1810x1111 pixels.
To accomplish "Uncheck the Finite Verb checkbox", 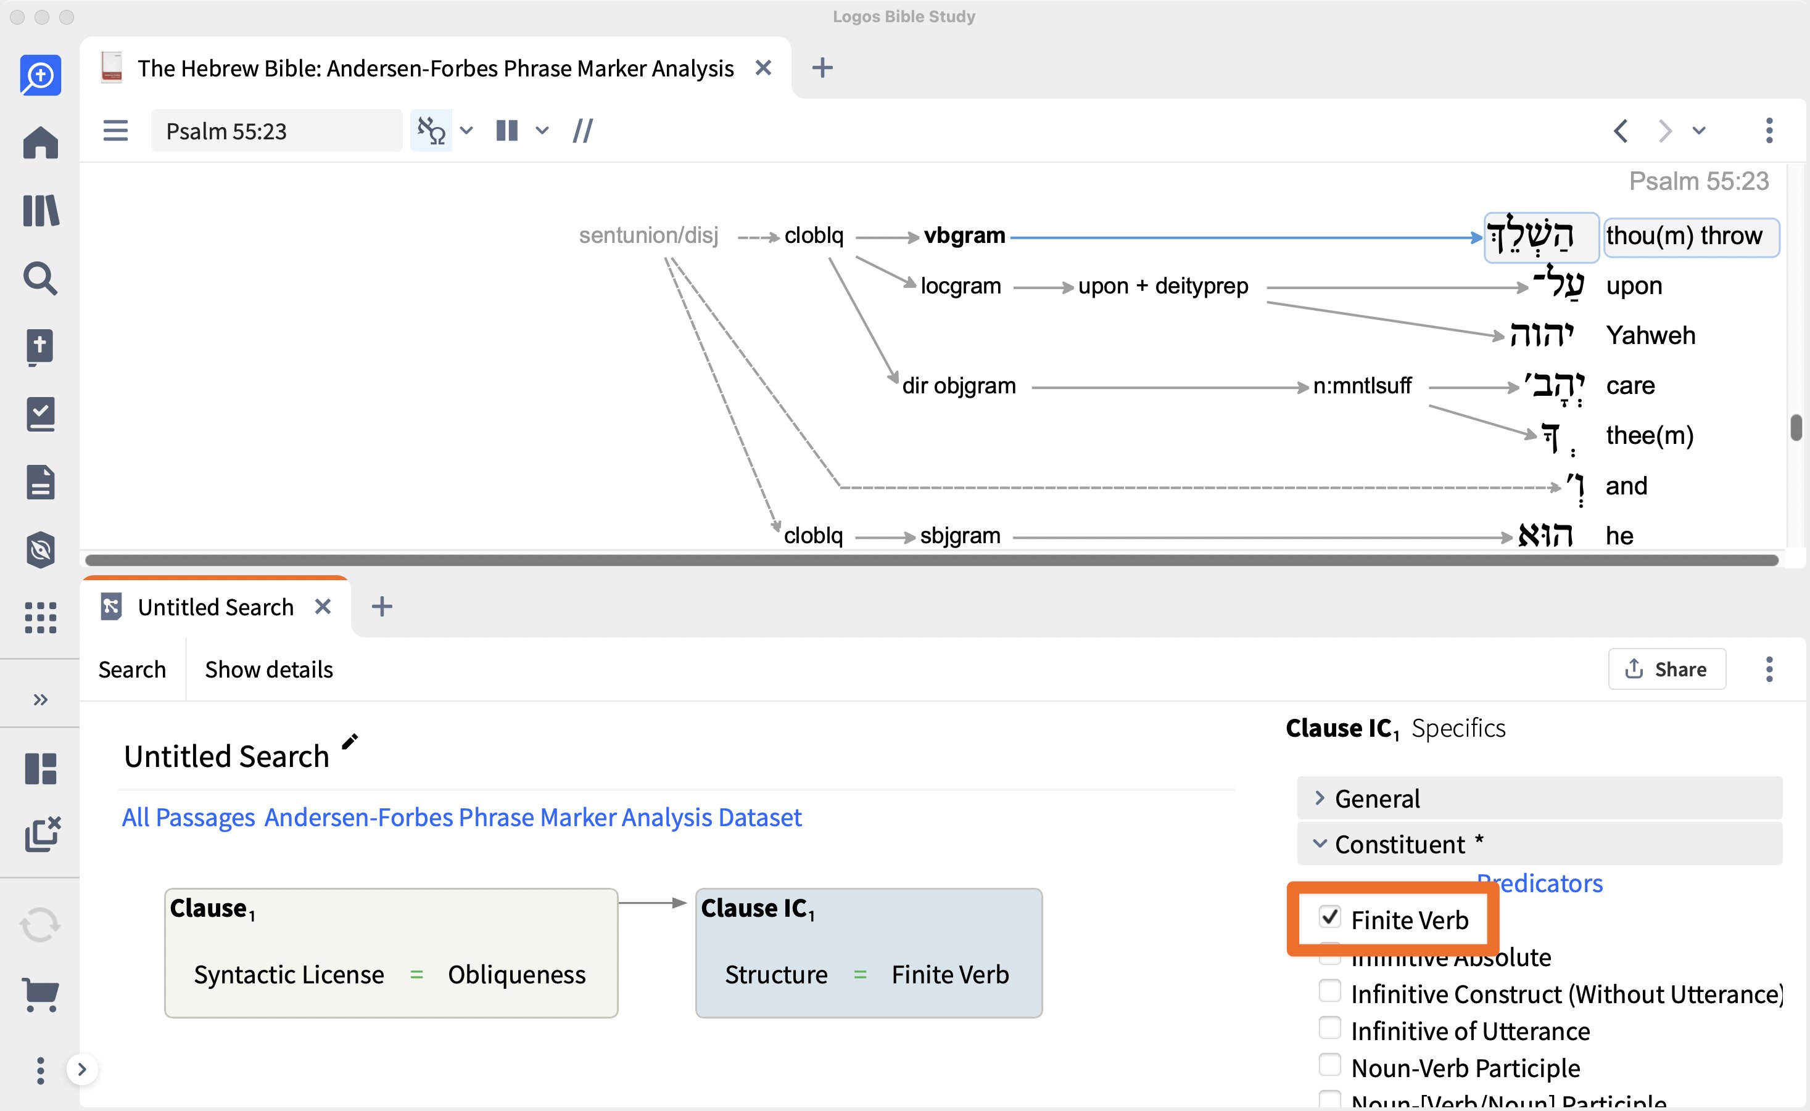I will click(x=1329, y=918).
